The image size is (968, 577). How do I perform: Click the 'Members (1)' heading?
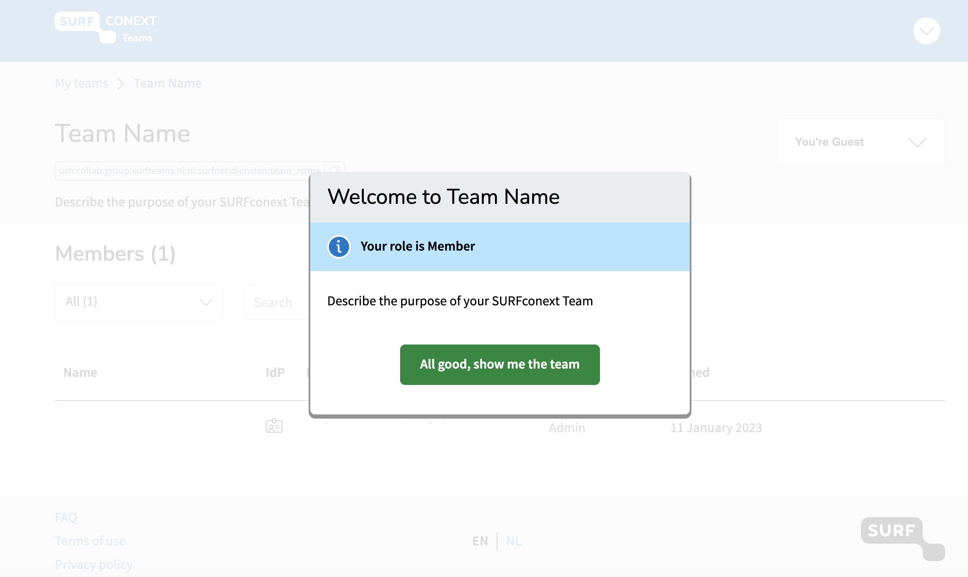(x=115, y=254)
